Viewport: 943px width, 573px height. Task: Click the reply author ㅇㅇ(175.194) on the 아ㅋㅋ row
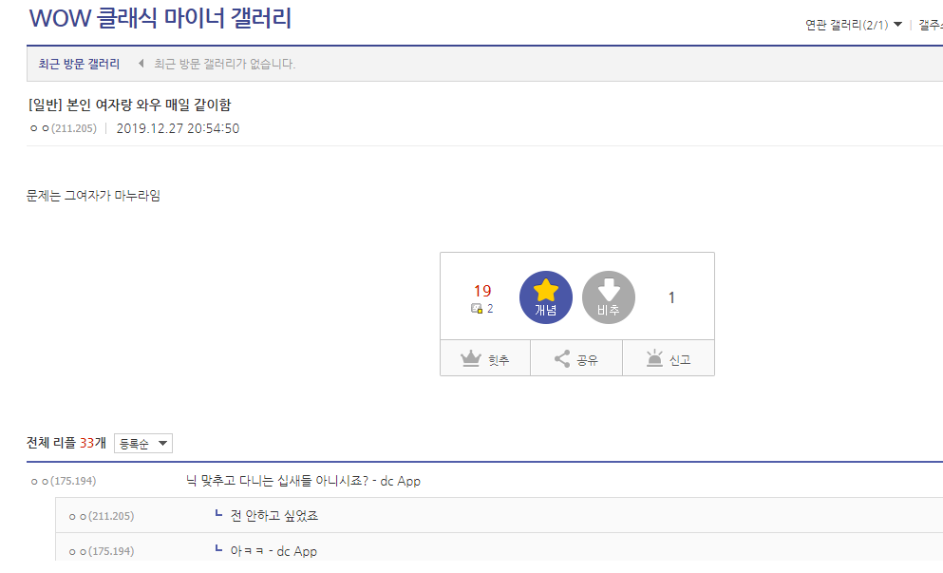coord(101,551)
